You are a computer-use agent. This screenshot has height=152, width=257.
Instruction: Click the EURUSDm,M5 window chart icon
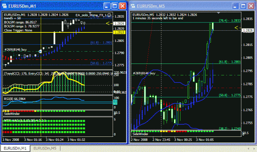click(133, 6)
